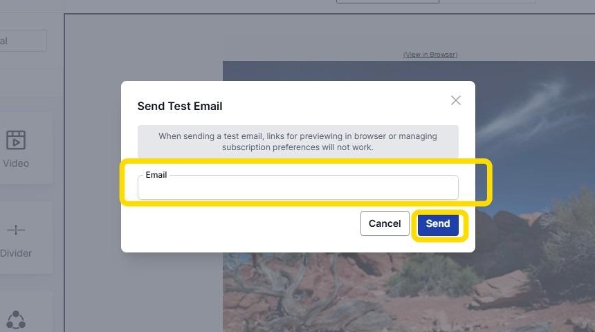Image resolution: width=595 pixels, height=332 pixels.
Task: Click the Divider block label
Action: 16,253
